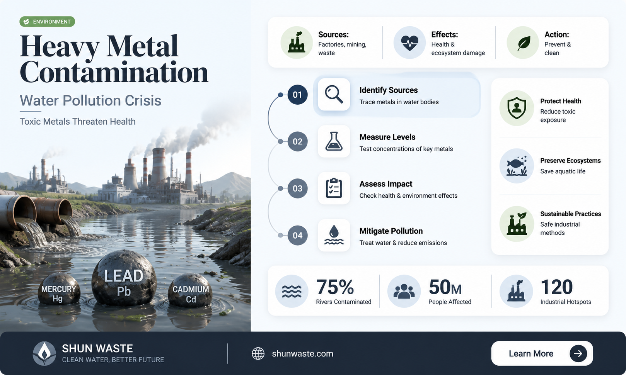This screenshot has height=375, width=626.
Task: Click the Sustainable Practices heading
Action: coord(571,214)
